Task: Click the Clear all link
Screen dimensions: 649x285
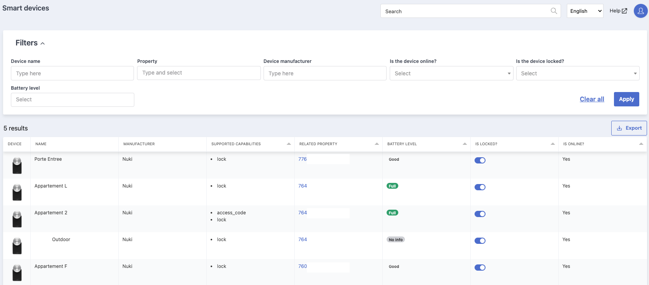Action: 592,99
